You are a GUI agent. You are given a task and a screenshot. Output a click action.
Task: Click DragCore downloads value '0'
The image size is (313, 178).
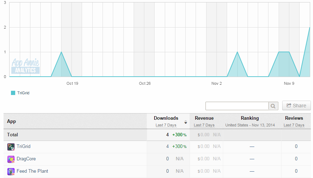tap(168, 159)
